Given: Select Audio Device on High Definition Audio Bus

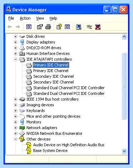Looking at the screenshot, I should point(69,145).
